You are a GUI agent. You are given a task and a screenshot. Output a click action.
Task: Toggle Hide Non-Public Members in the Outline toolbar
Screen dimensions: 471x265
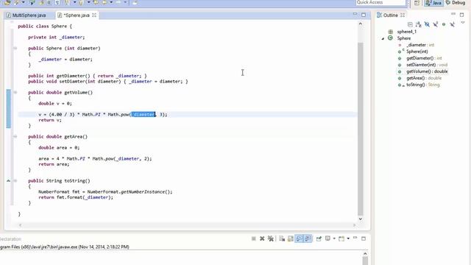[x=444, y=24]
